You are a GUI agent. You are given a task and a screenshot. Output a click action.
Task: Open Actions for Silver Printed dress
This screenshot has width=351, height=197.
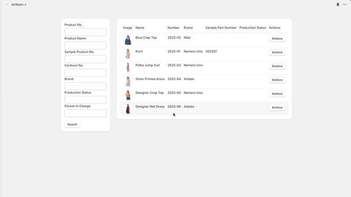click(x=277, y=80)
